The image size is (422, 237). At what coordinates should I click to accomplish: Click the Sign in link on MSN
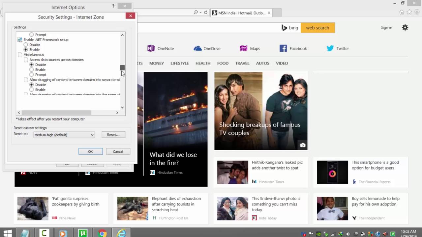pyautogui.click(x=386, y=28)
